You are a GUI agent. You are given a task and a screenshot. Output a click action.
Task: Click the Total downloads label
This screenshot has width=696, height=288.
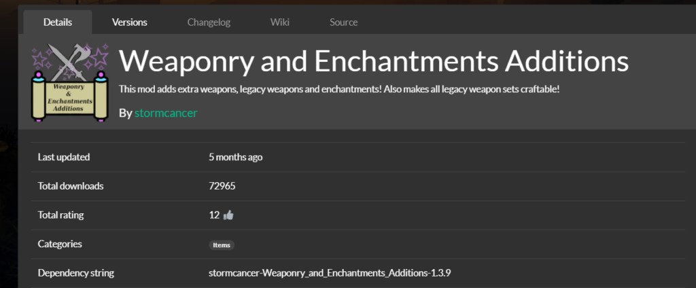pyautogui.click(x=71, y=186)
